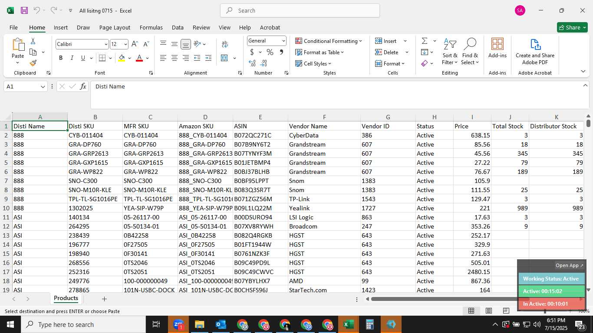Open the General number format dropdown

pos(283,41)
